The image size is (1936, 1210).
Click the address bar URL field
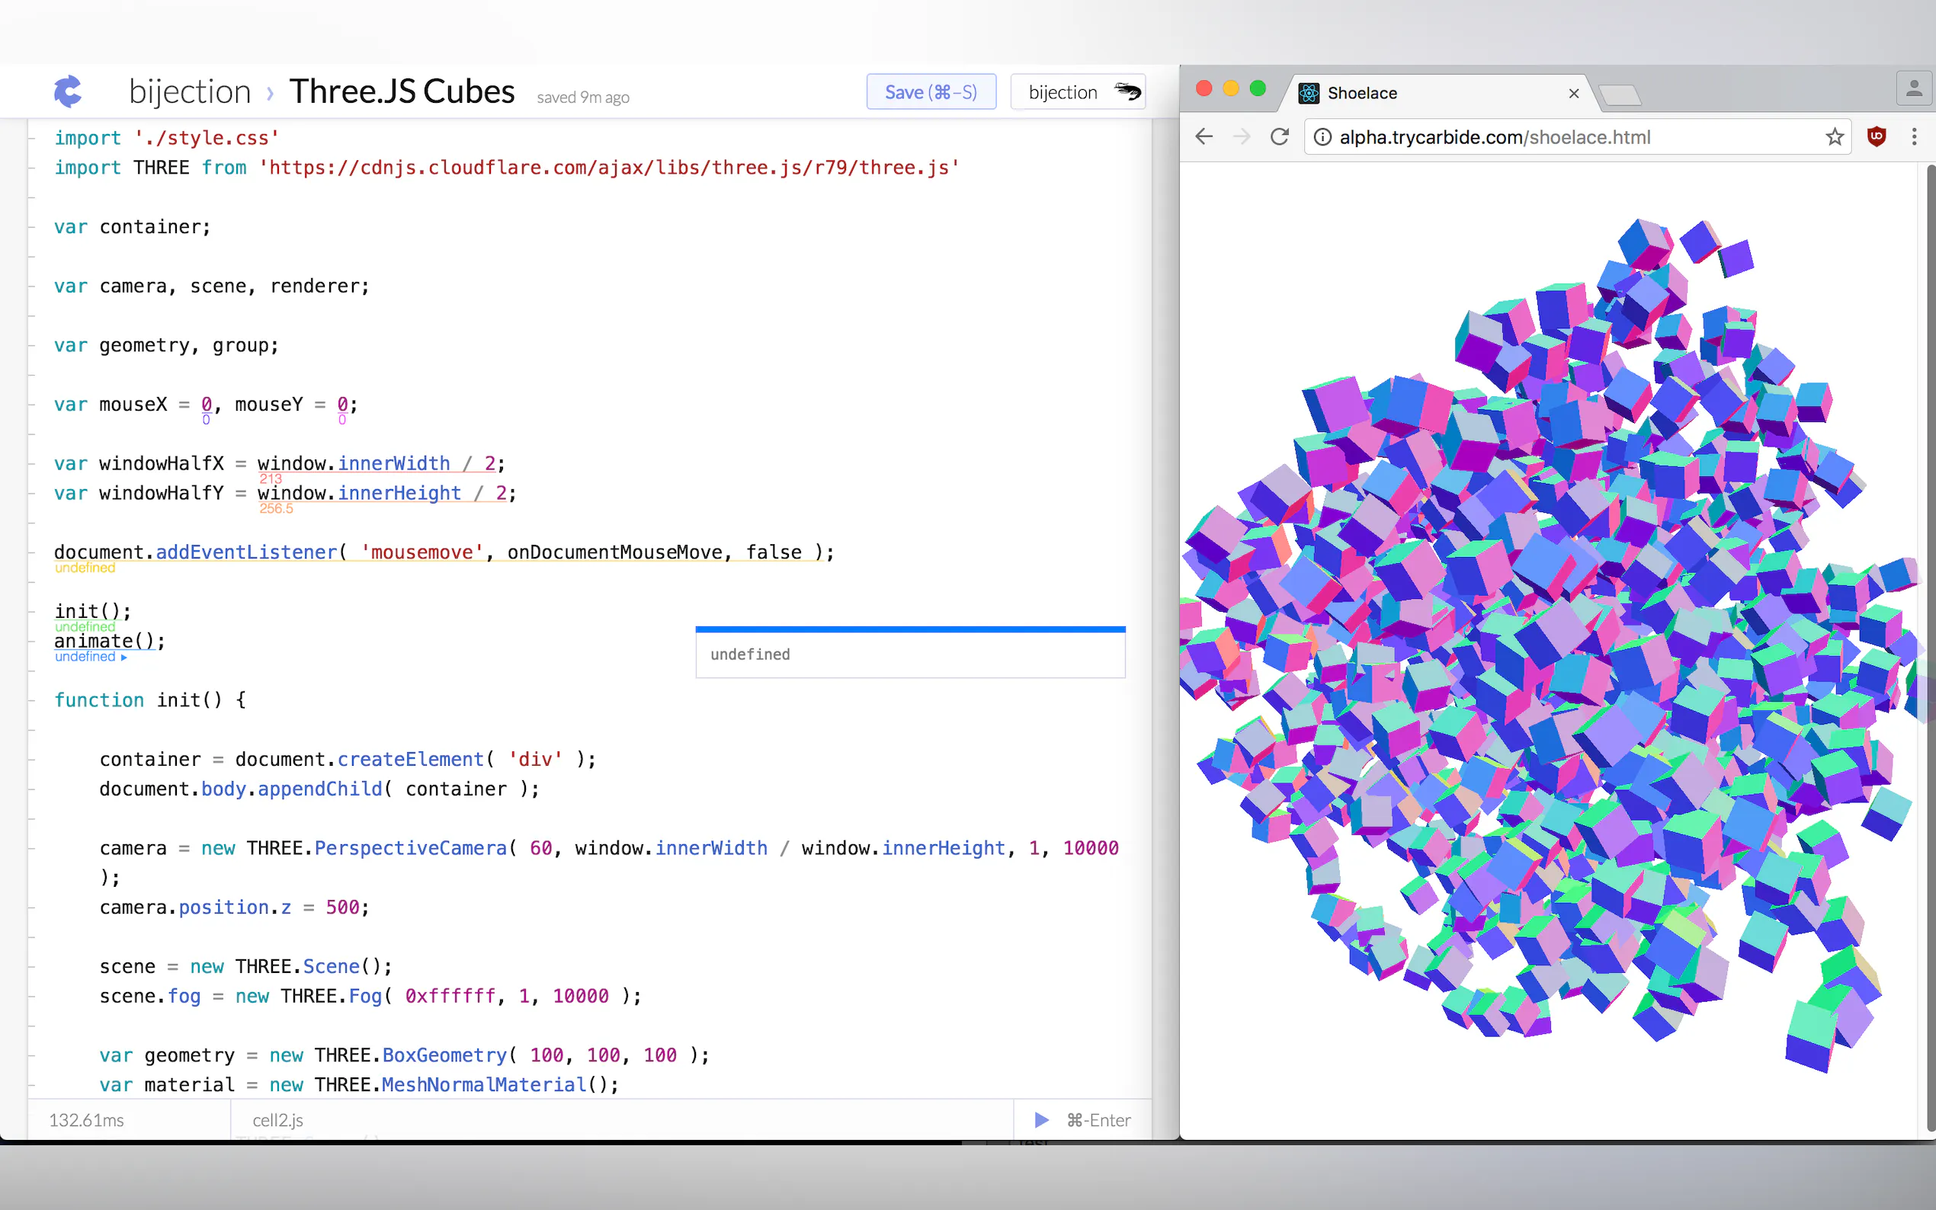1561,138
